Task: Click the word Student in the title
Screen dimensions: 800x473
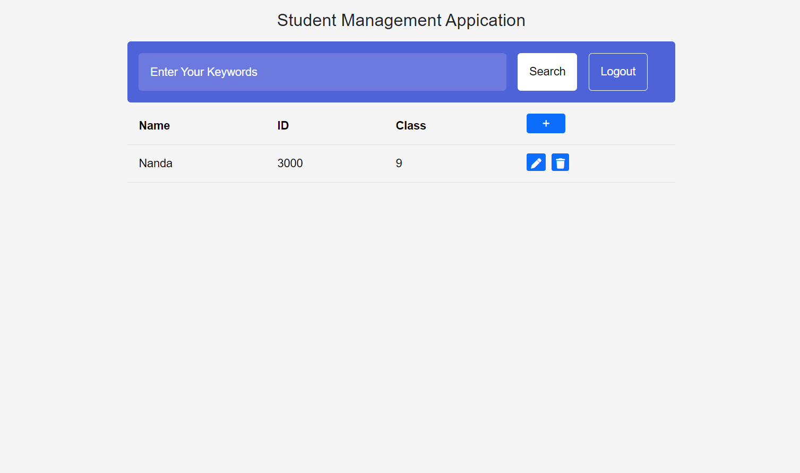Action: point(306,20)
